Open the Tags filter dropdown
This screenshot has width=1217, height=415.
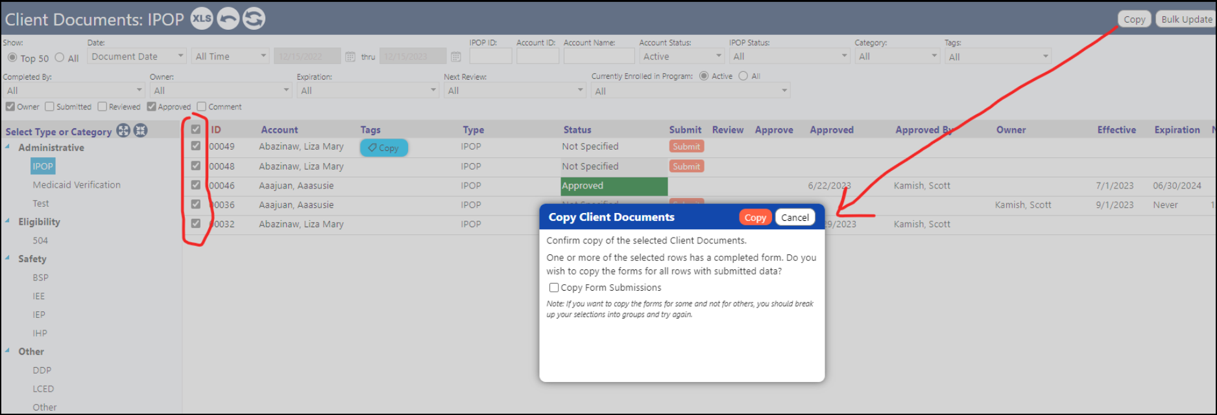(998, 56)
